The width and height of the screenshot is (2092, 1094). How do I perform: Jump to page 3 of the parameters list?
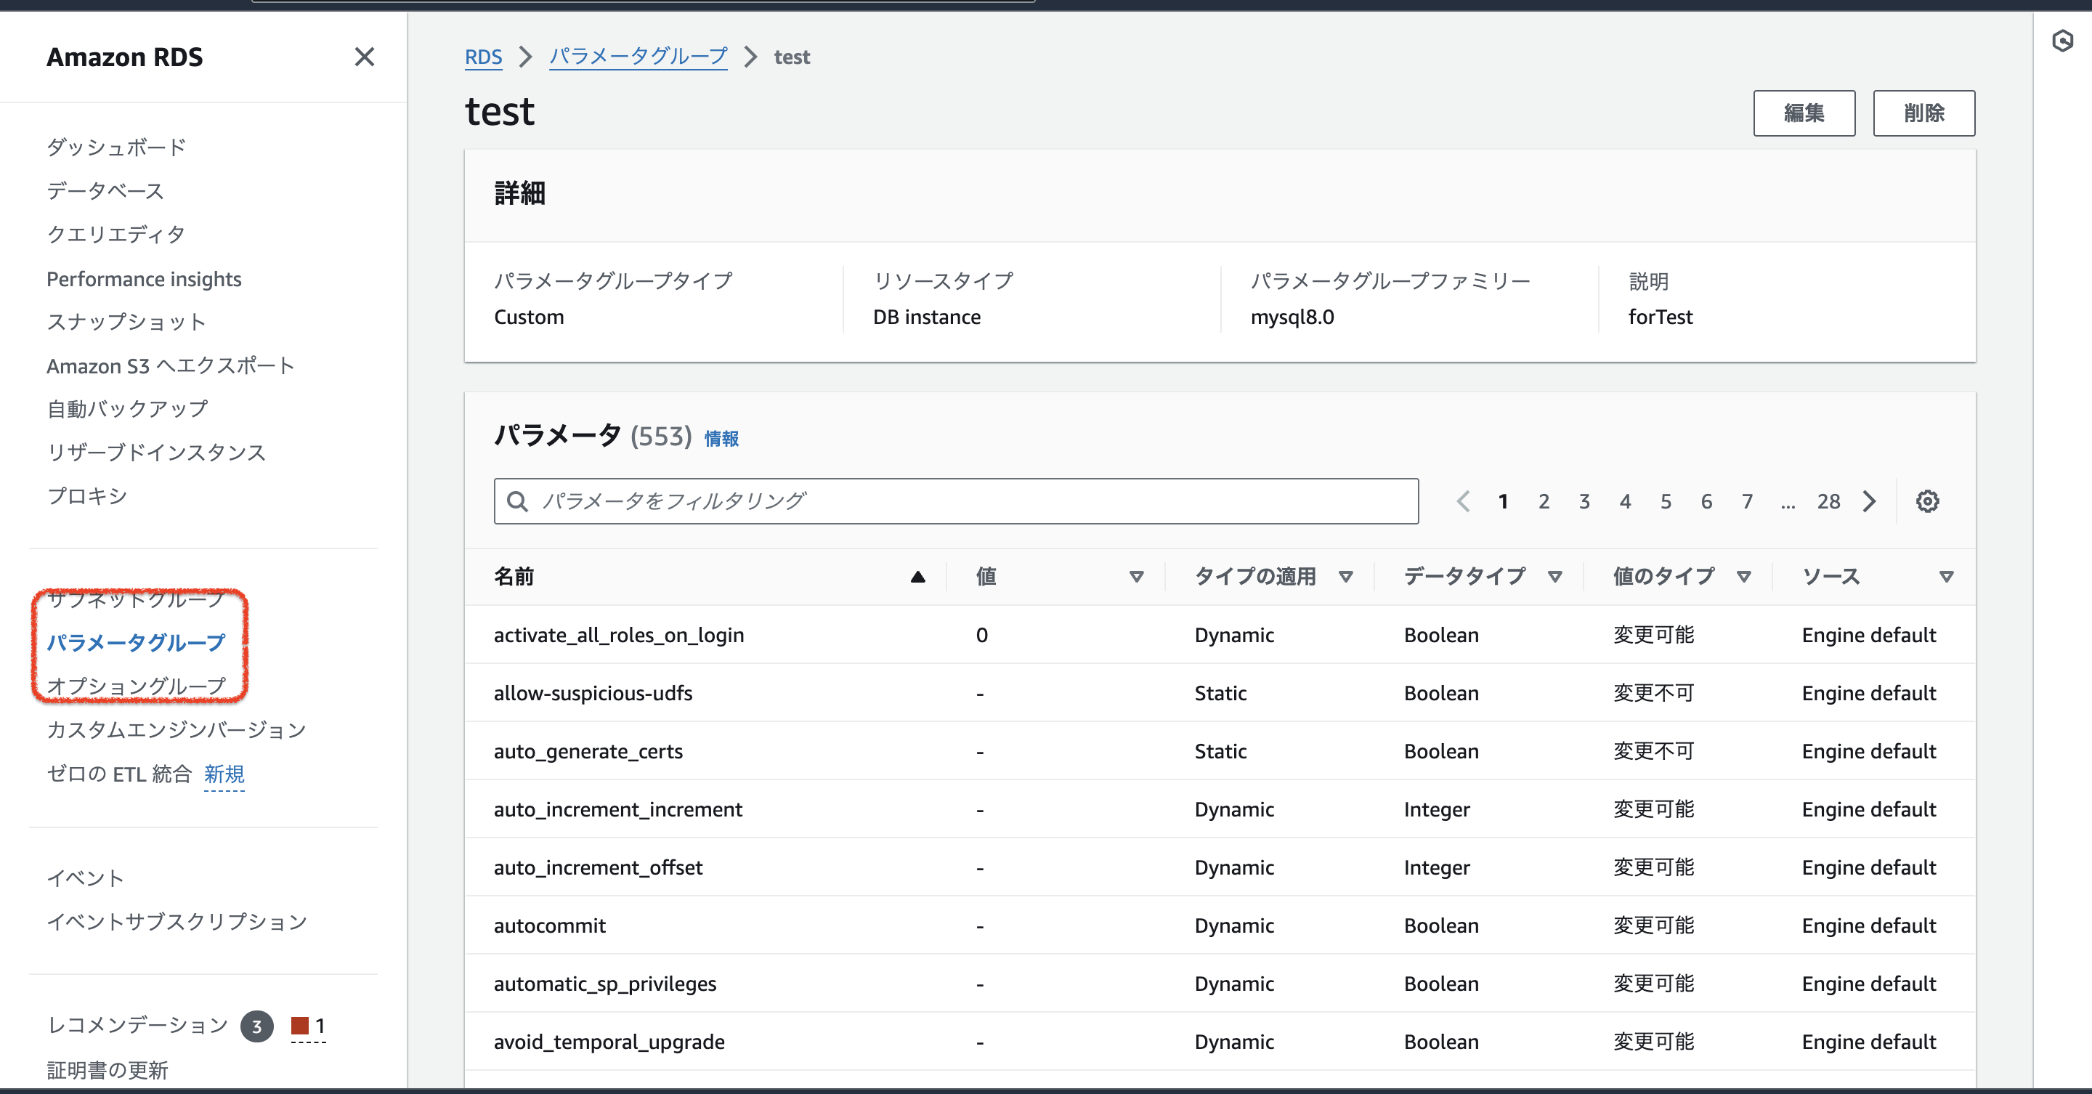[1584, 501]
